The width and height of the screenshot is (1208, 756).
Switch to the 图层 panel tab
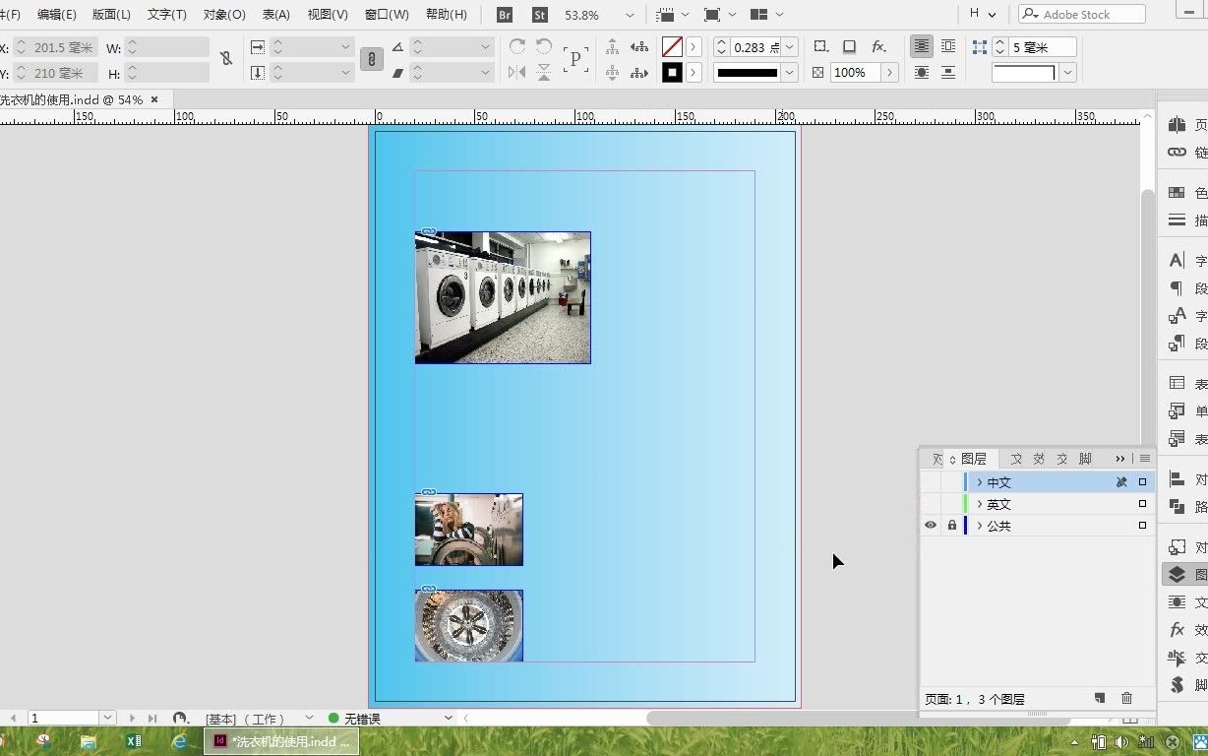click(x=972, y=458)
